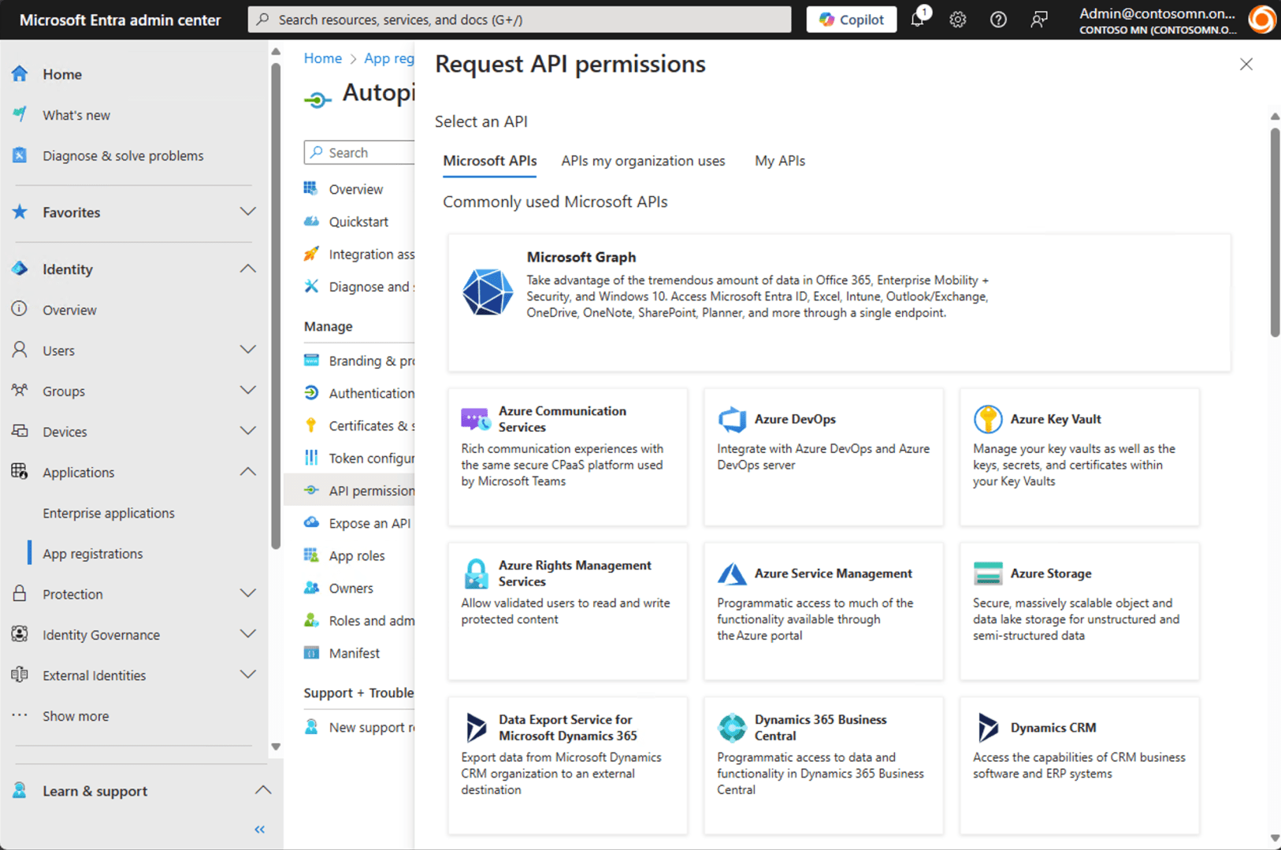Switch to the My APIs tab
The width and height of the screenshot is (1281, 850).
pos(779,161)
